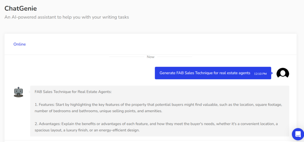Click the "Now" conversation time divider
Screen dimensions: 304x142
[x=151, y=57]
